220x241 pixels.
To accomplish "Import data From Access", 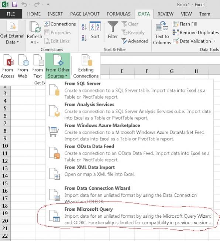I will tap(7, 66).
